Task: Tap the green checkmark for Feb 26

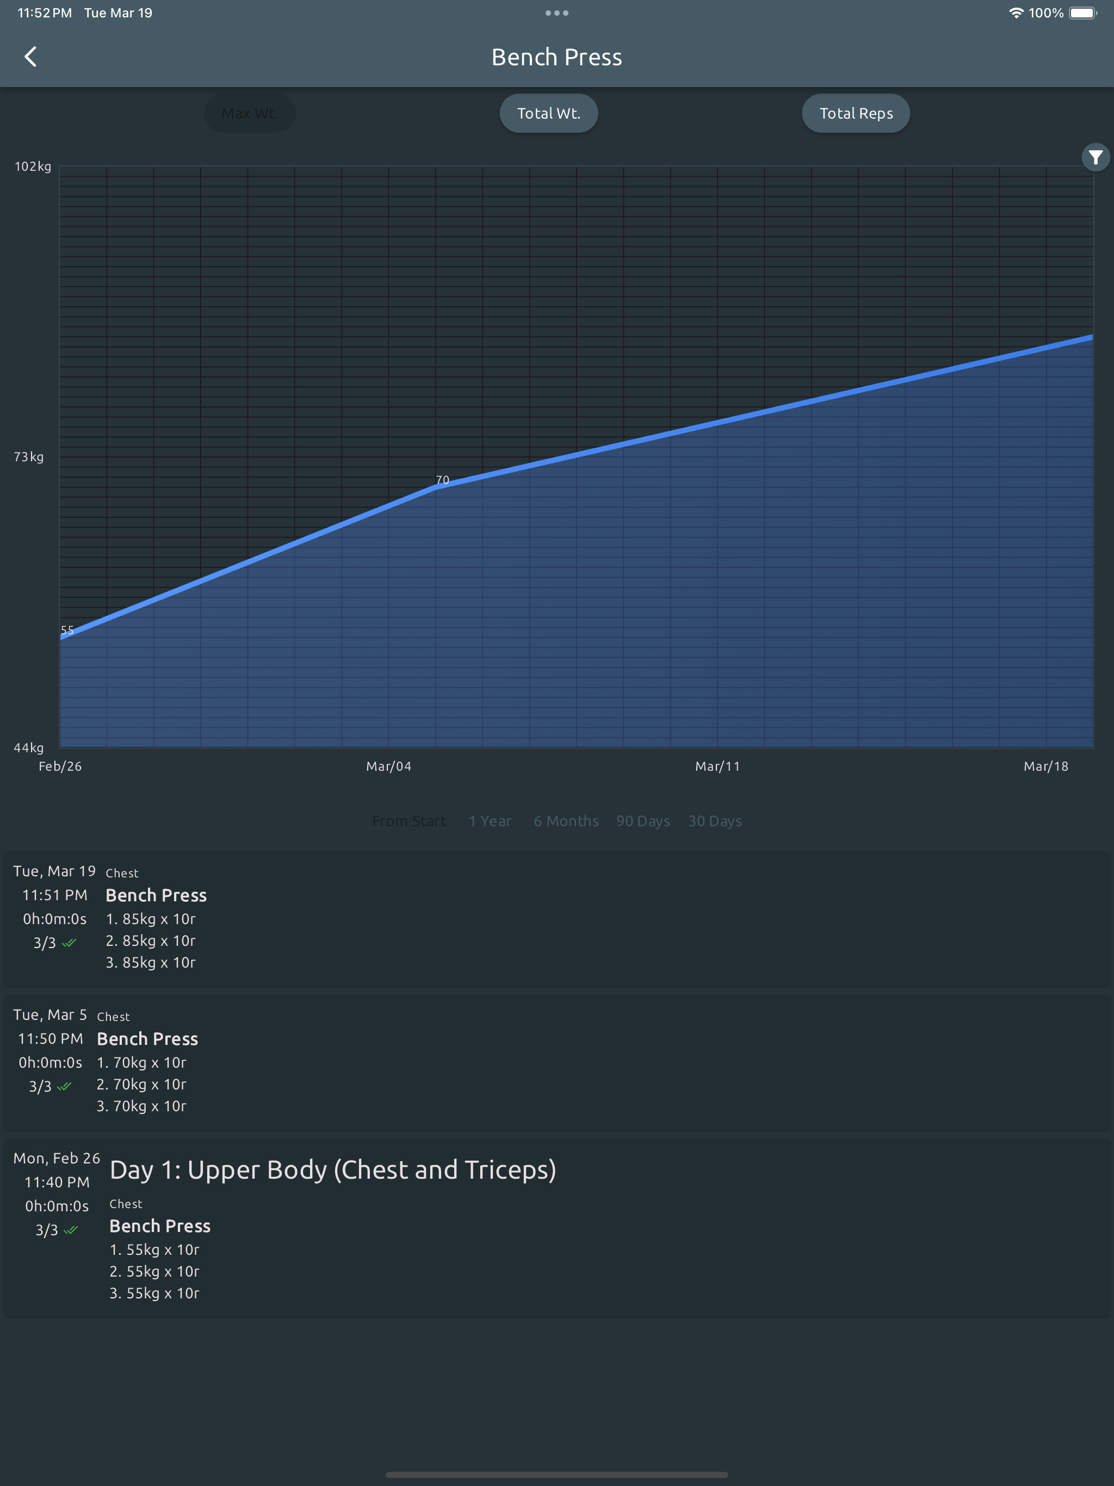Action: pyautogui.click(x=71, y=1230)
